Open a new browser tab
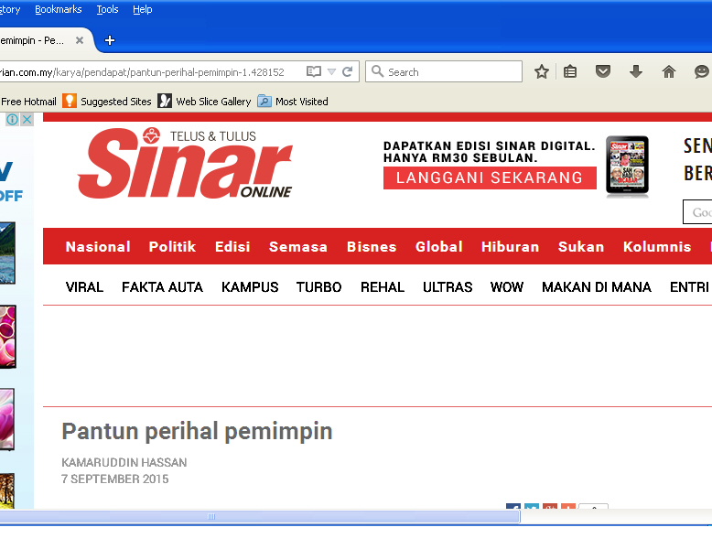The width and height of the screenshot is (712, 549). 110,40
